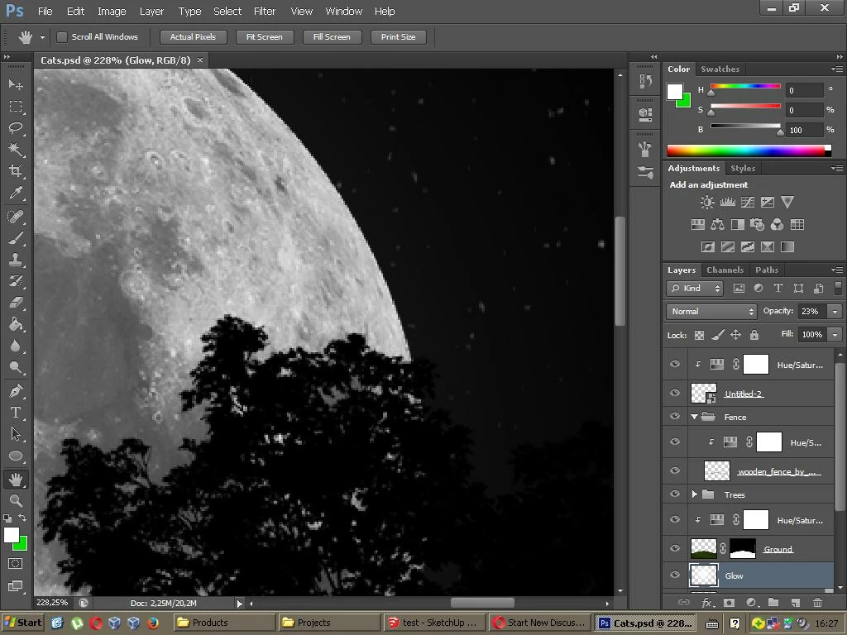Select the History Brush tool
847x635 pixels.
point(16,281)
